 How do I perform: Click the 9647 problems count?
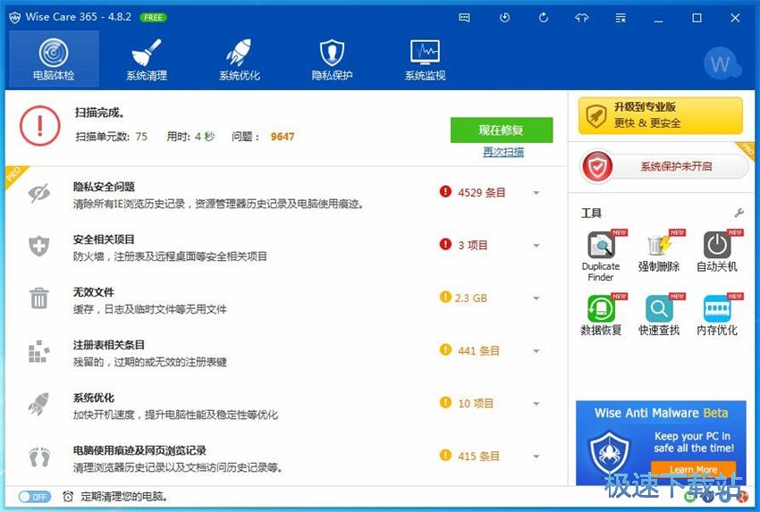(x=283, y=137)
